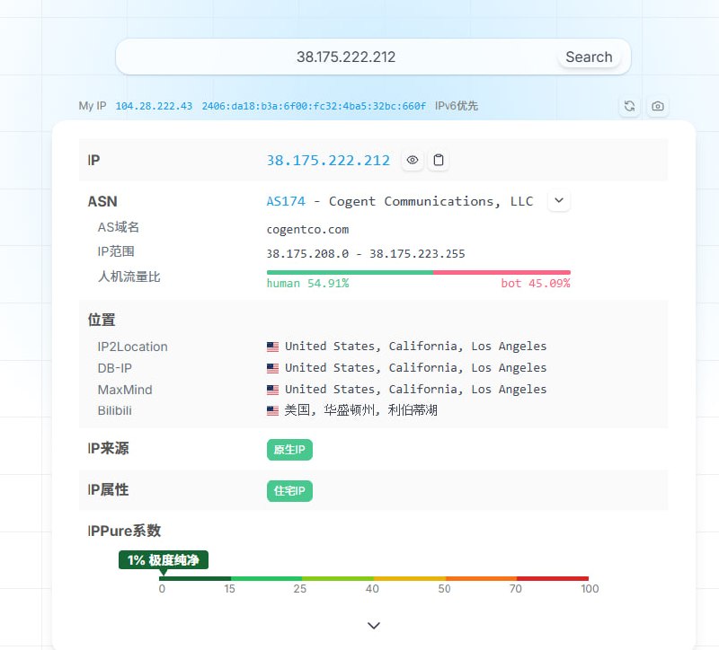
Task: Open the IPv6 address 2406:da18 link
Action: point(314,106)
